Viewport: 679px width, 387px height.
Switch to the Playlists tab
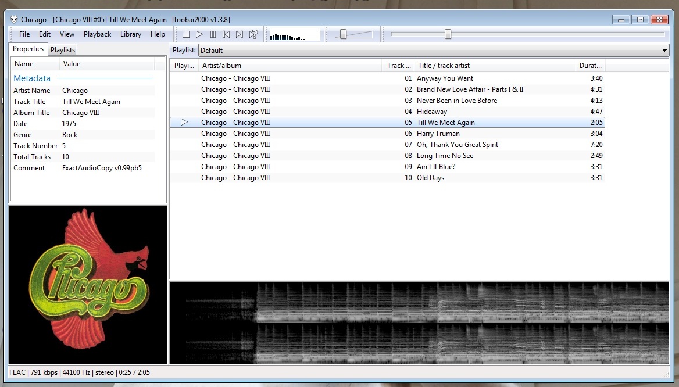point(63,50)
